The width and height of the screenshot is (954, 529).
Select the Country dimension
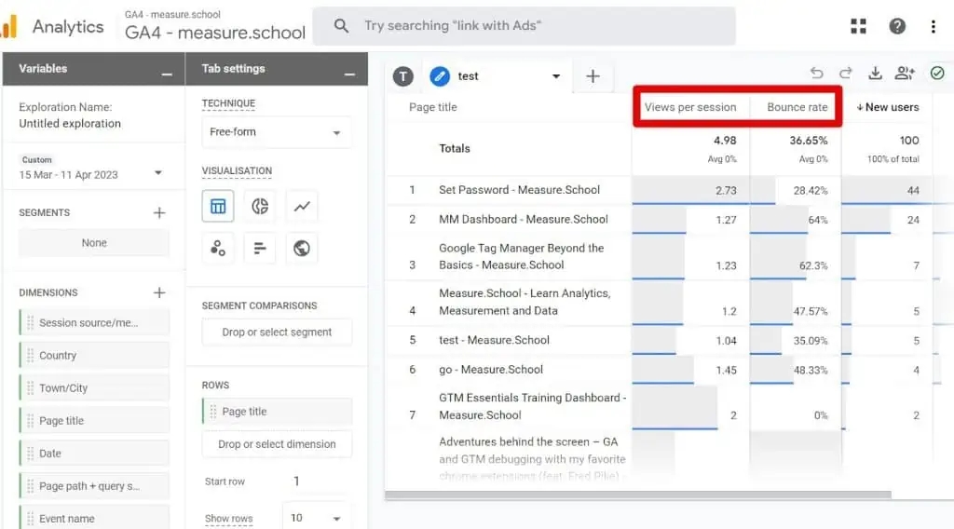point(94,355)
